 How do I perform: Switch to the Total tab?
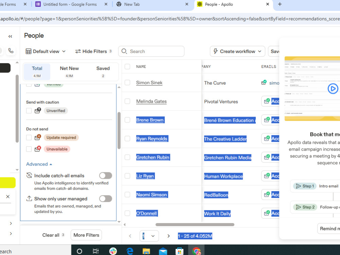37,72
